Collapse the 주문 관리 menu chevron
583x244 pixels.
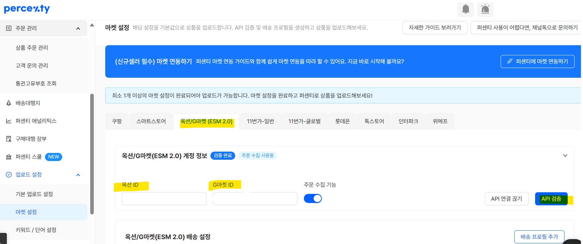point(78,28)
